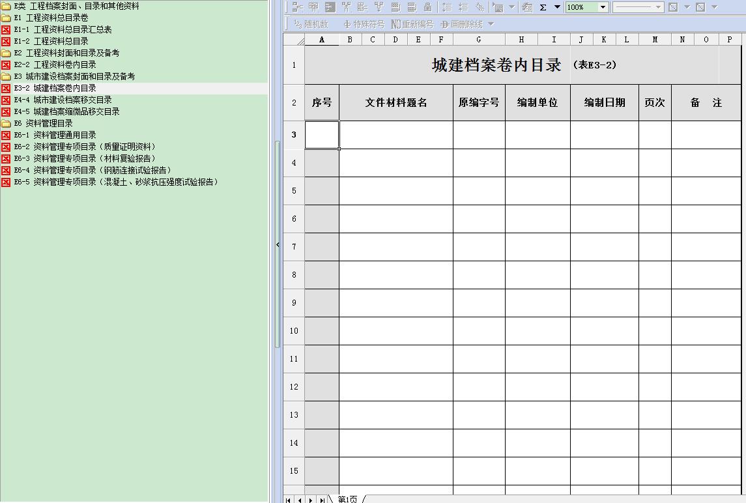Open the dropdown arrow beside the Sigma icon
The height and width of the screenshot is (503, 746).
coord(557,7)
